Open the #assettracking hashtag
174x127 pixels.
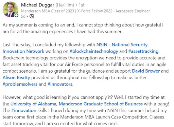click(143, 51)
